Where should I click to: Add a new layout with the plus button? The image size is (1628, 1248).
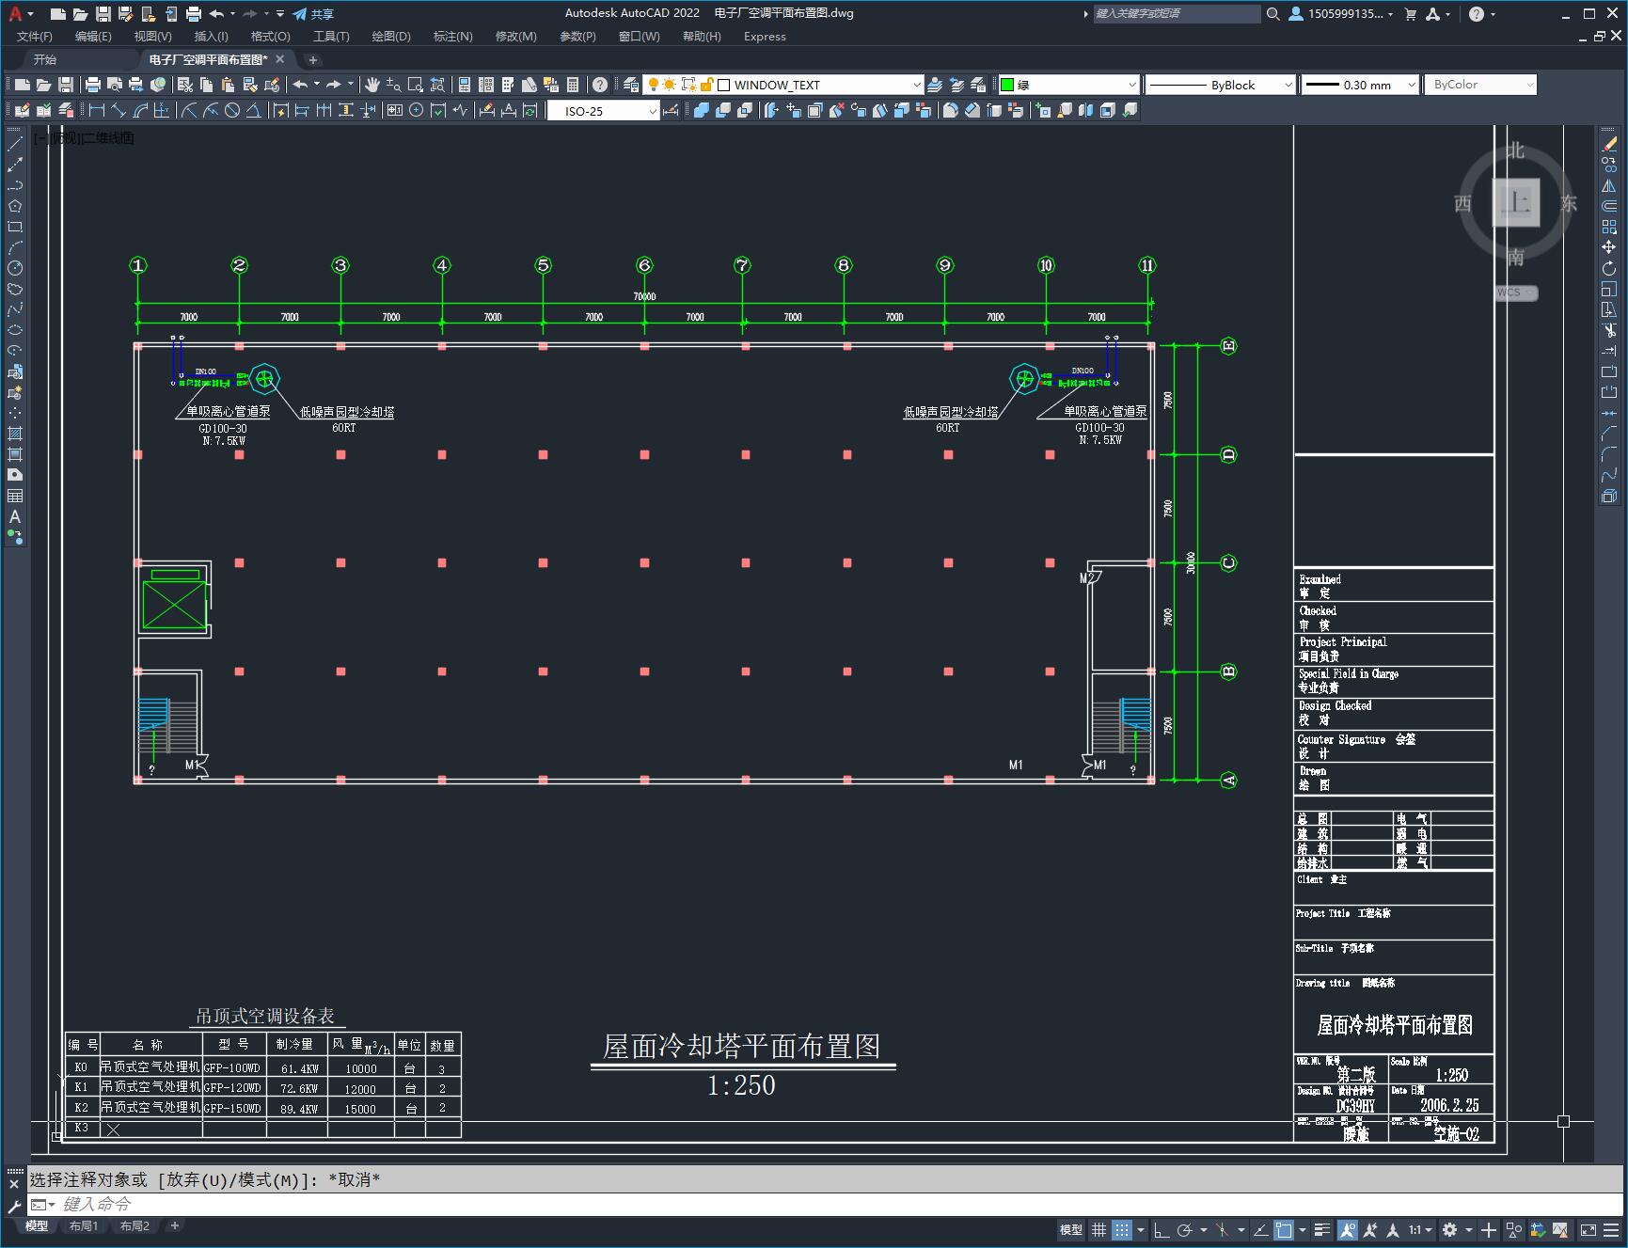(x=174, y=1225)
